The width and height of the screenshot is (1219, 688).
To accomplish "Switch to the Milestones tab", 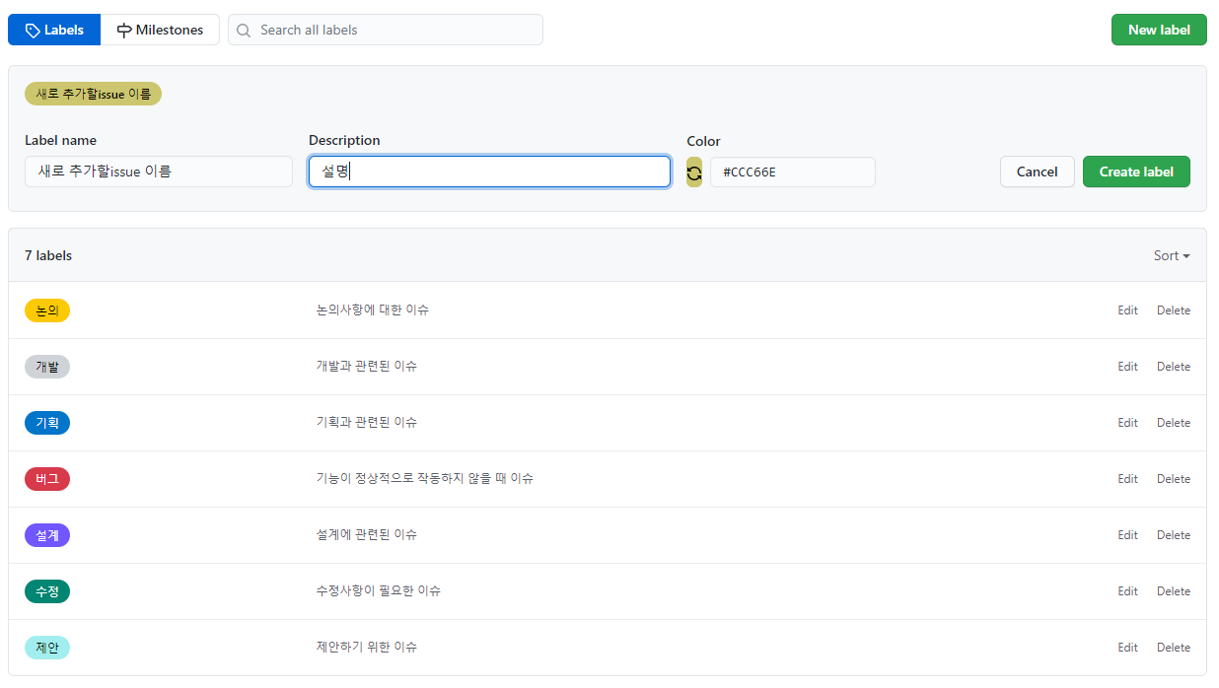I will click(161, 30).
